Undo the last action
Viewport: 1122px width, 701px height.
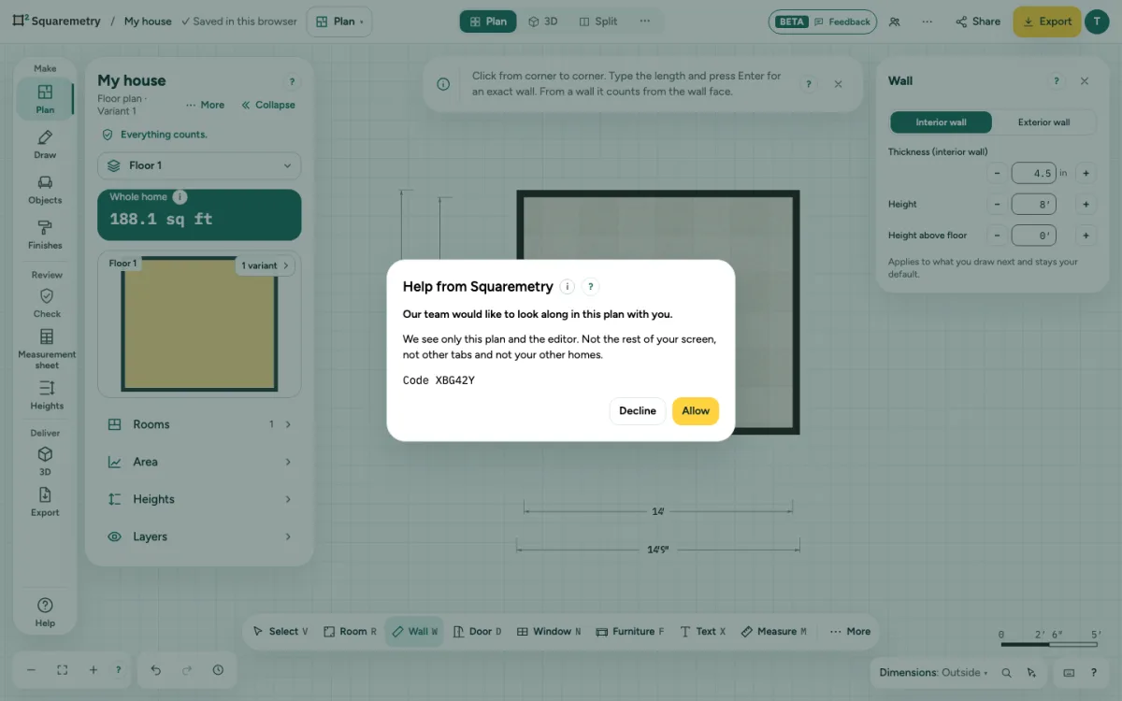tap(156, 670)
